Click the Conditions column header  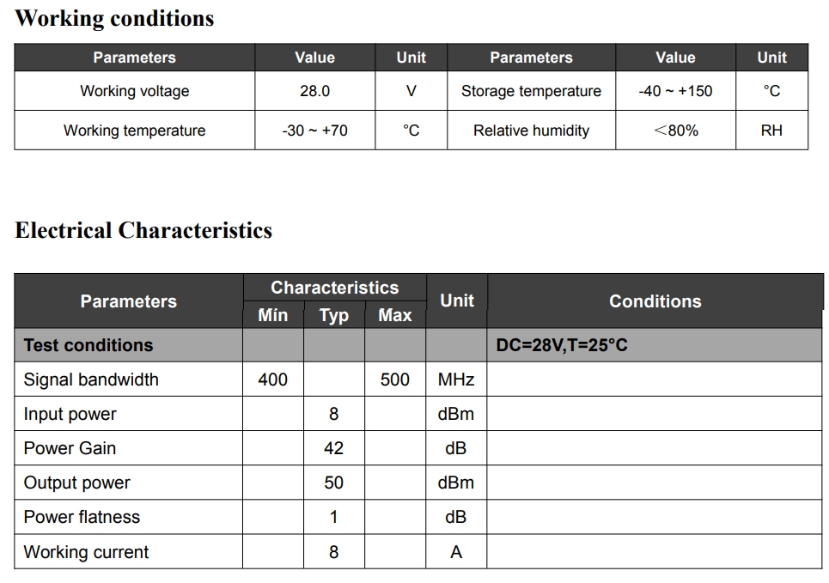[655, 301]
